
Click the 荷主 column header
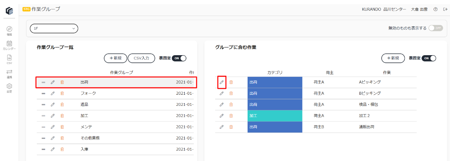330,73
